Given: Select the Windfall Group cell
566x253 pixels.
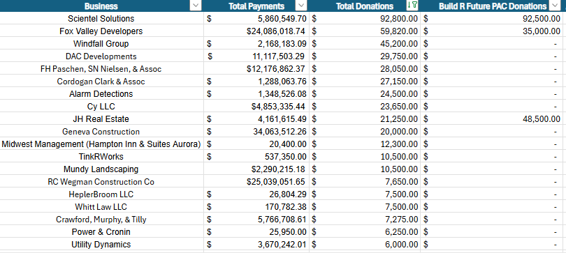Looking at the screenshot, I should [101, 44].
